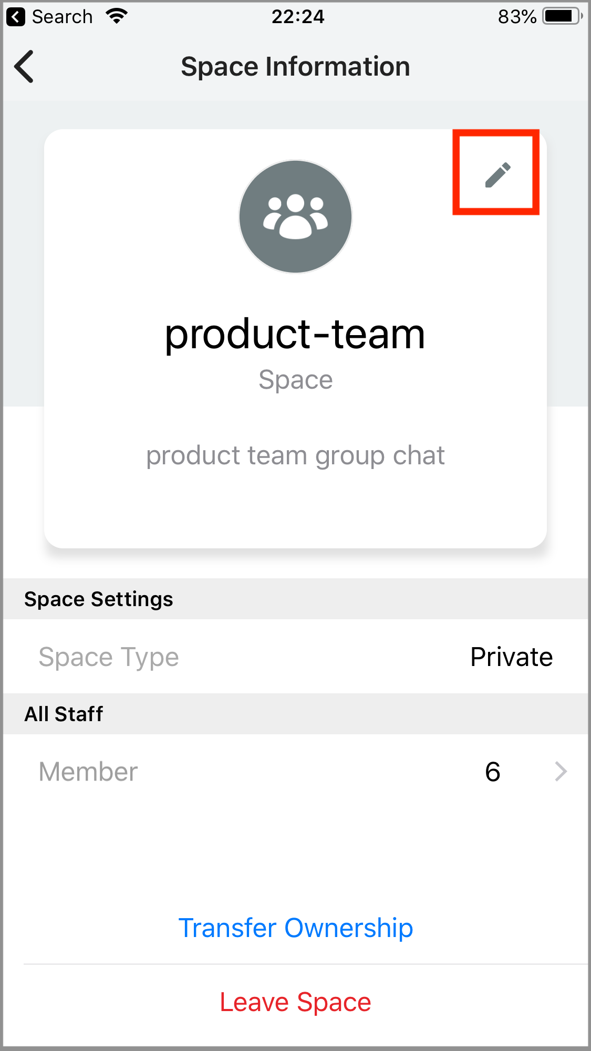The width and height of the screenshot is (591, 1051).
Task: Tap the pencil edit icon
Action: pos(497,174)
